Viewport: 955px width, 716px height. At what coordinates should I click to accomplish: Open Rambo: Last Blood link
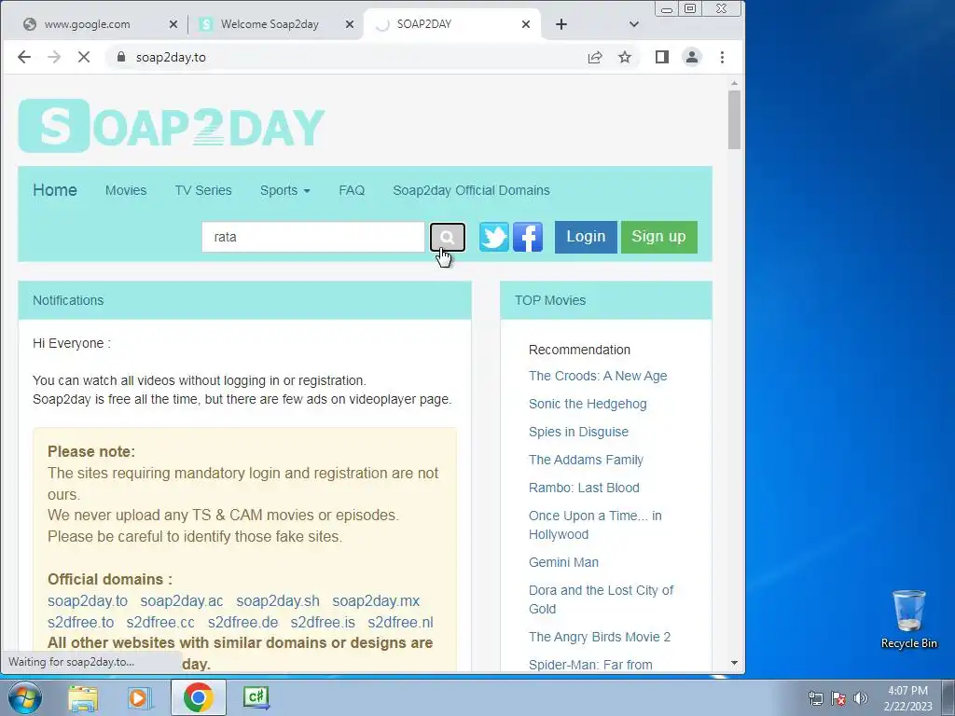tap(584, 488)
